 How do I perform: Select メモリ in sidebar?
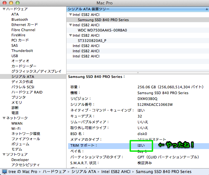(x=17, y=103)
